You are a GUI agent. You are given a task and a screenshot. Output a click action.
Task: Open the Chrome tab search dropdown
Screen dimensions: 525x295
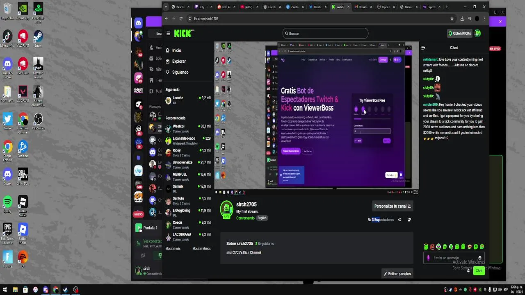point(166,7)
